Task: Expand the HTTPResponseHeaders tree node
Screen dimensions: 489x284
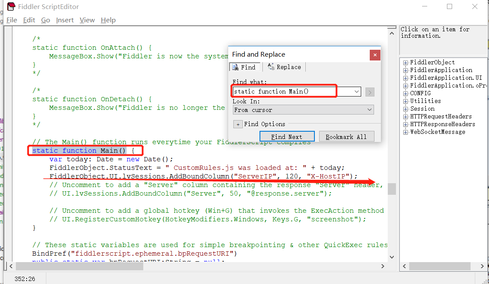Action: pyautogui.click(x=405, y=124)
